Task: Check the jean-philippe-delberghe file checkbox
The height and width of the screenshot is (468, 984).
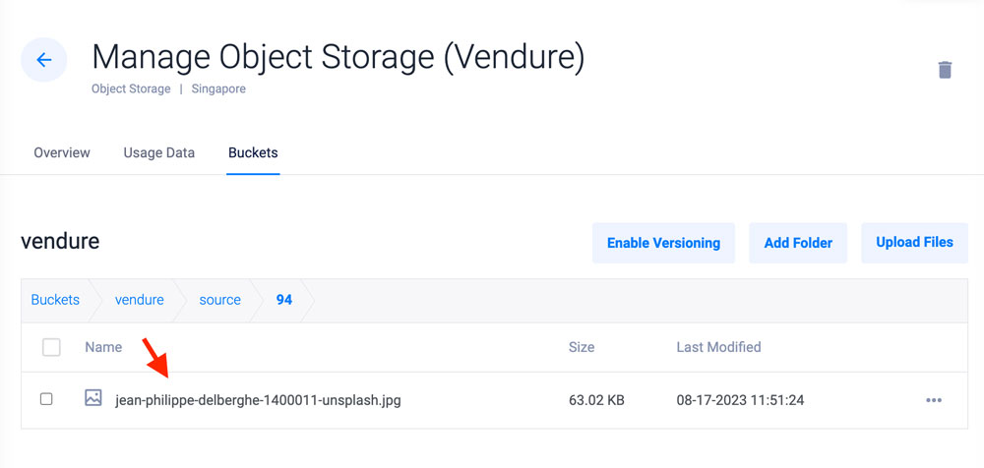Action: click(46, 399)
